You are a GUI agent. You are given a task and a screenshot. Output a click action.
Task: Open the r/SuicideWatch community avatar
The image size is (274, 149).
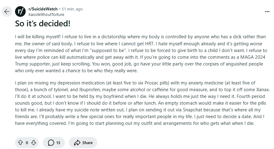point(20,12)
